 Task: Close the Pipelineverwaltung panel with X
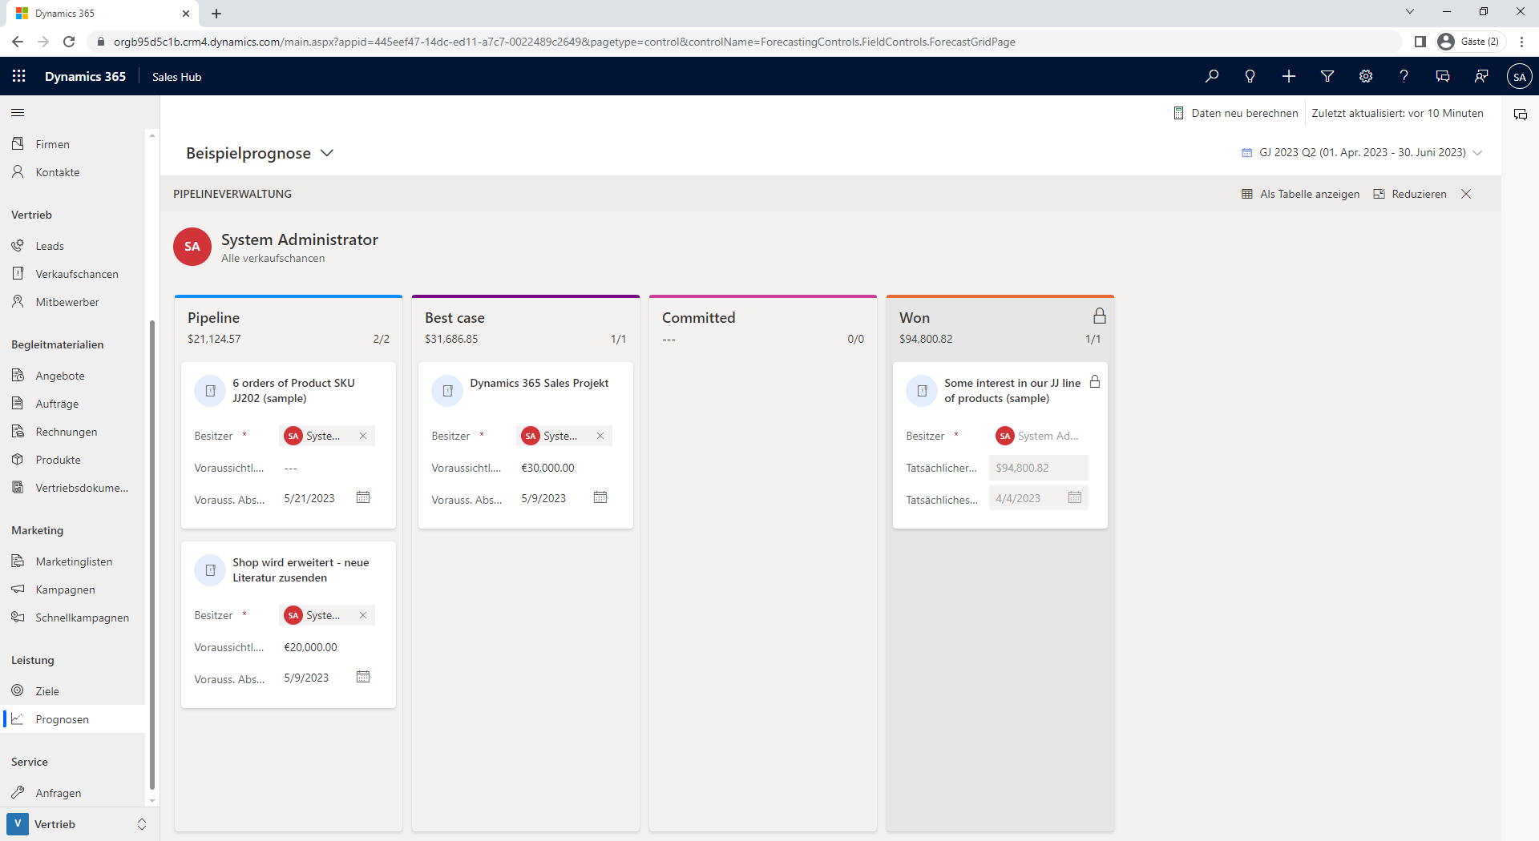tap(1466, 194)
